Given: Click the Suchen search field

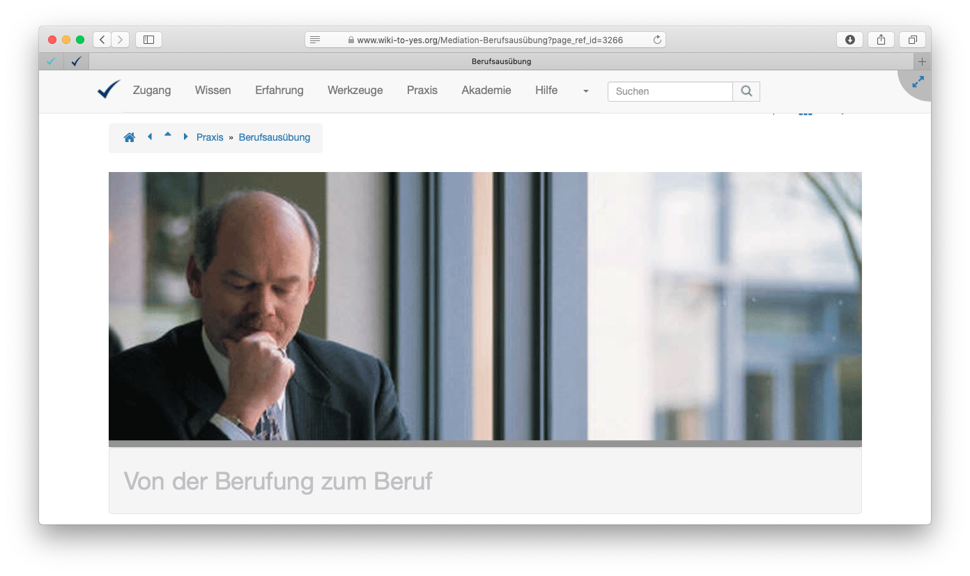Looking at the screenshot, I should [x=670, y=91].
